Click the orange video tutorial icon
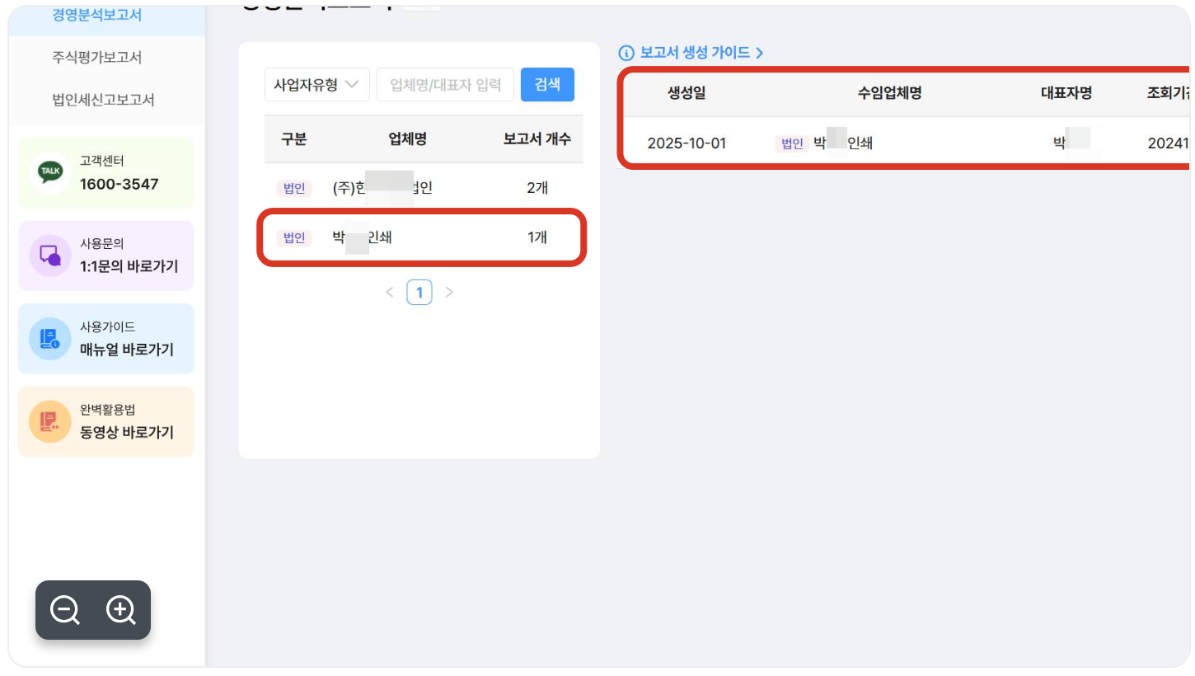The image size is (1195, 676). click(x=50, y=422)
